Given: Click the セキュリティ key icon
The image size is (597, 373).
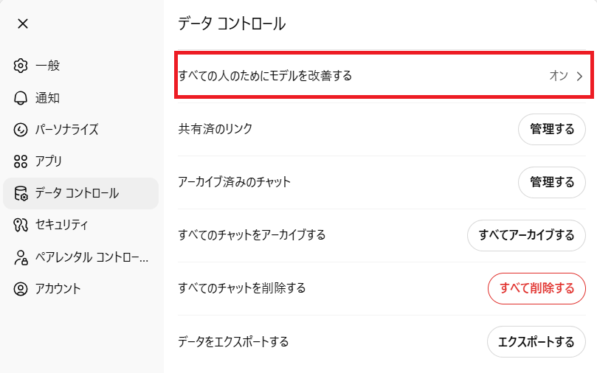Looking at the screenshot, I should [21, 225].
